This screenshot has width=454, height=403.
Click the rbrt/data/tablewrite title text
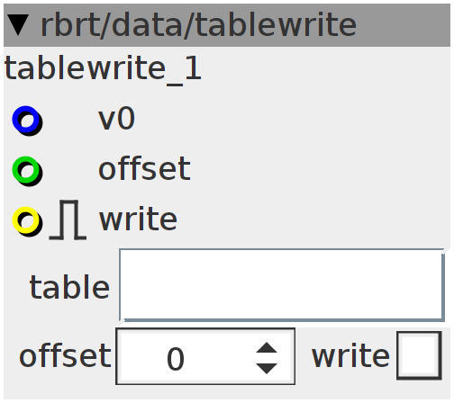tap(198, 25)
